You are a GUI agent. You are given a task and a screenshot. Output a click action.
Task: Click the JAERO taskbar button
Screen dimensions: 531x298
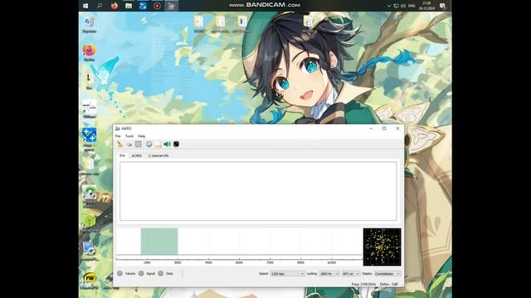[172, 6]
